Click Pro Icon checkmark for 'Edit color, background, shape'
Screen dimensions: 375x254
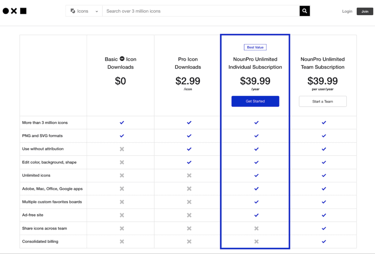click(x=189, y=162)
